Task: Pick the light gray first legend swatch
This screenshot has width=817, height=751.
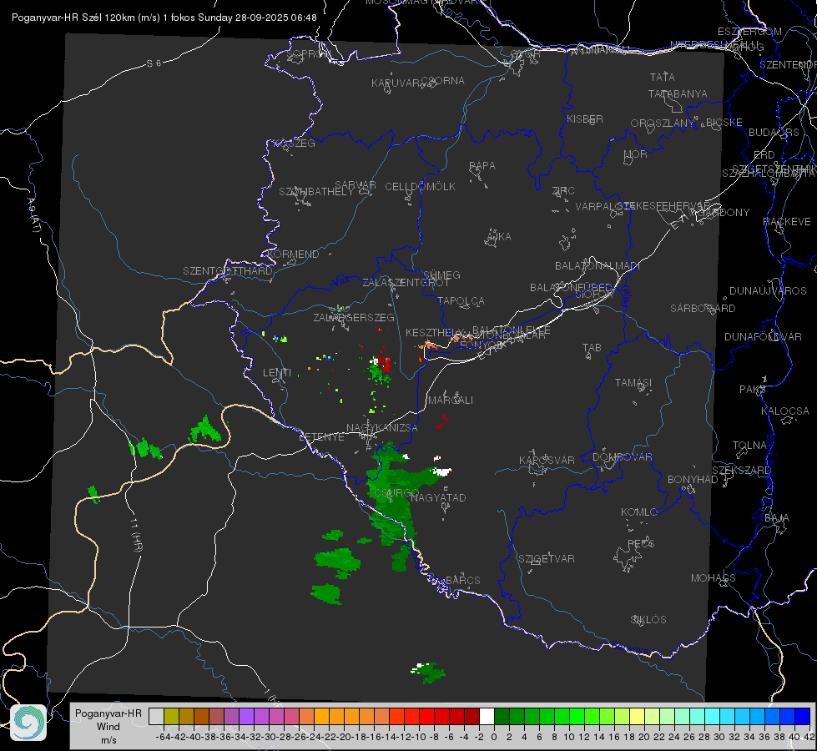Action: (x=156, y=717)
